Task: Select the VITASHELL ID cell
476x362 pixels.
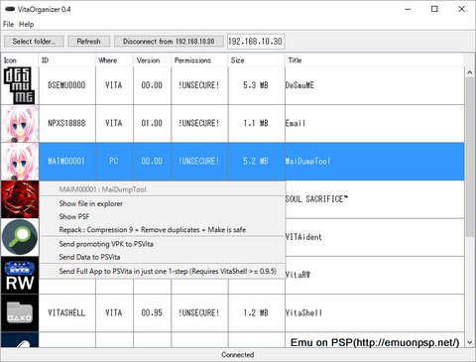Action: pyautogui.click(x=67, y=313)
